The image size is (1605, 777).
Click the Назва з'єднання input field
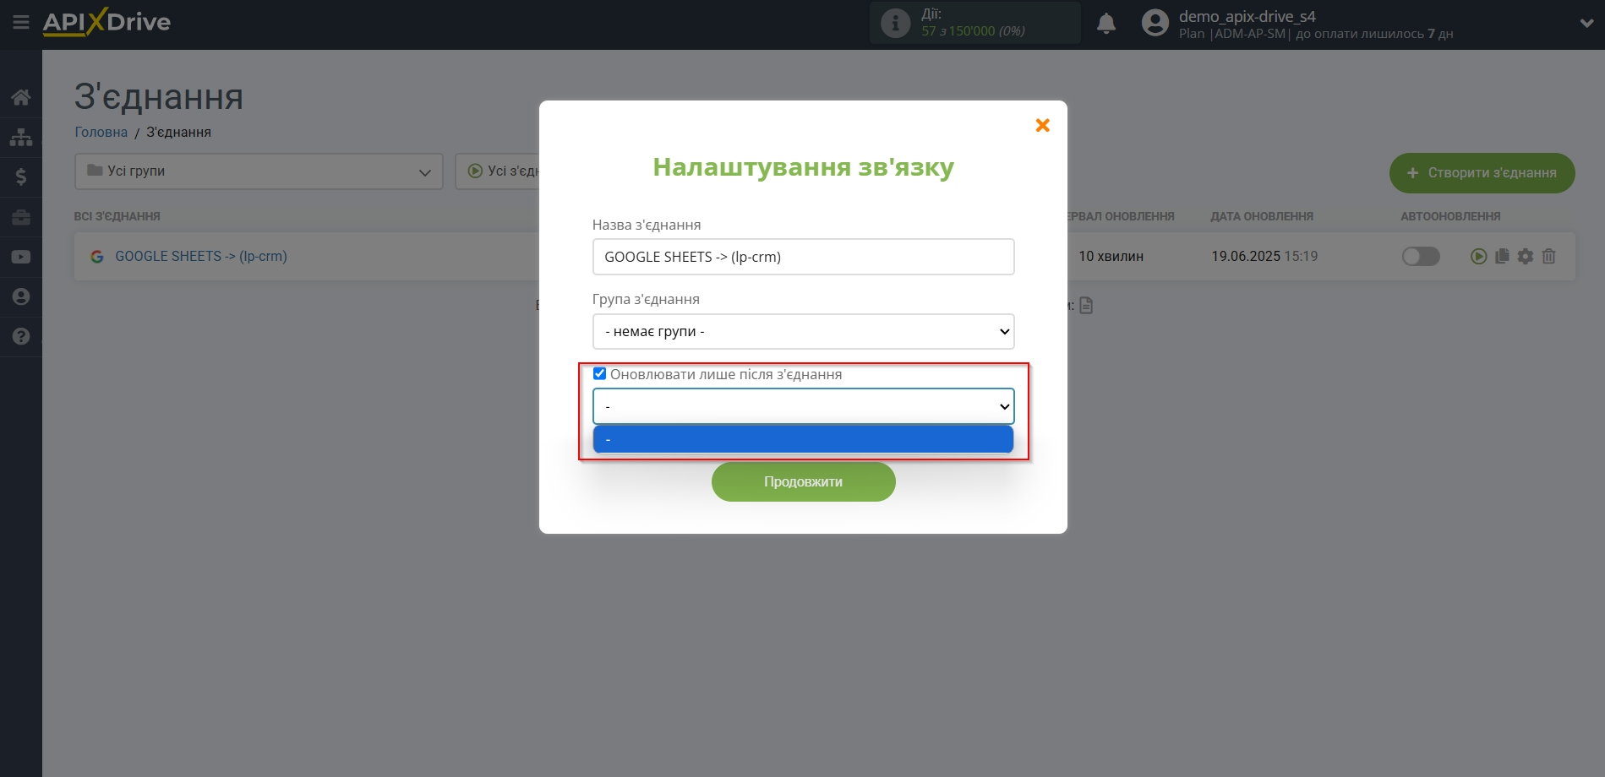pos(803,257)
